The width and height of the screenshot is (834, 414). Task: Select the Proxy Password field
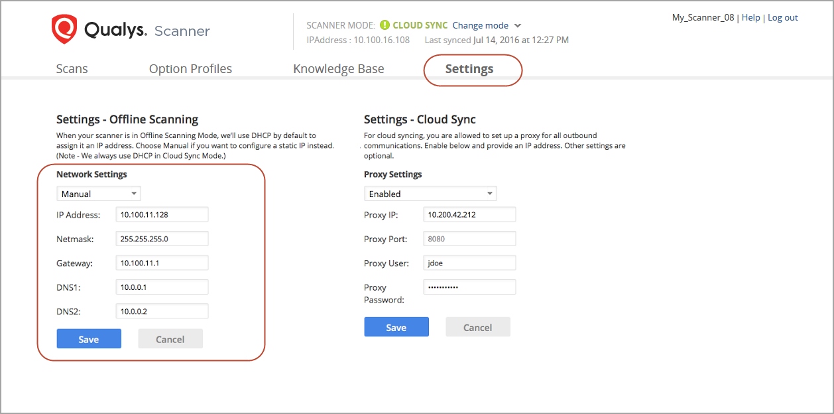coord(469,287)
